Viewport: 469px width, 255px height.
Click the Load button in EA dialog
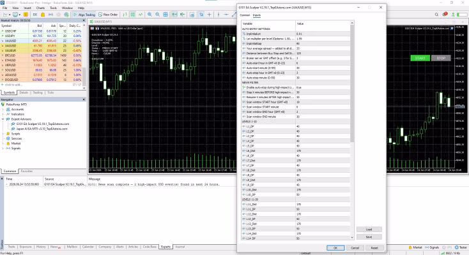click(369, 229)
